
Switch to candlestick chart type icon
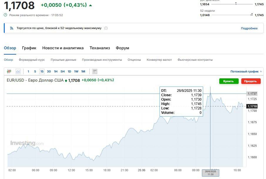(x=9, y=71)
